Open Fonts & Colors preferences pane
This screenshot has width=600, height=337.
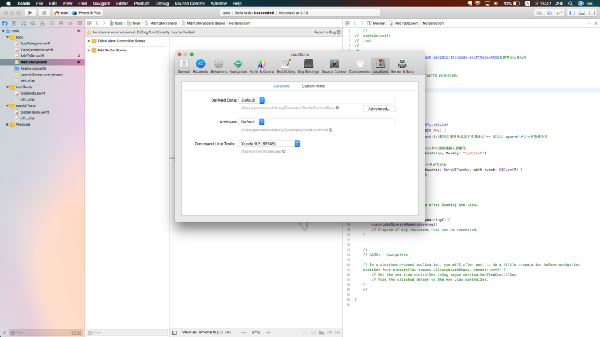[261, 66]
